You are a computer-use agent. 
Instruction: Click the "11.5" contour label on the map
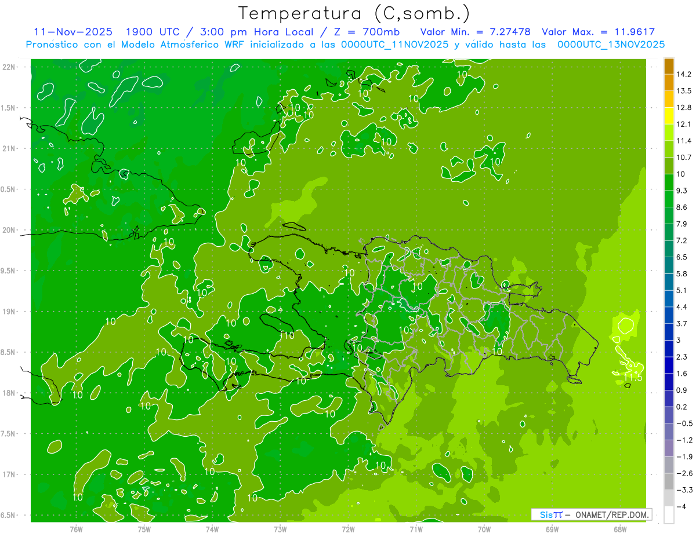coord(633,378)
